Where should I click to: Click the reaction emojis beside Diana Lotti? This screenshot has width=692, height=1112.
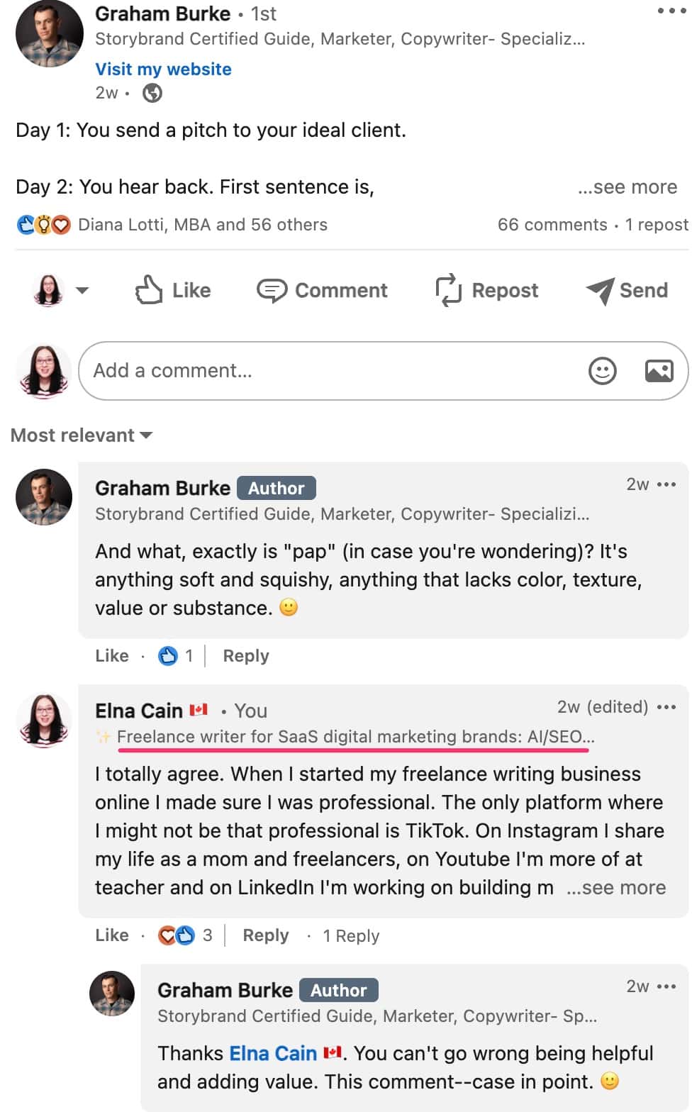[x=40, y=224]
